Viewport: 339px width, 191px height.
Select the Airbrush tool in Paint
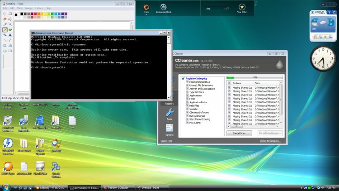pos(5,35)
